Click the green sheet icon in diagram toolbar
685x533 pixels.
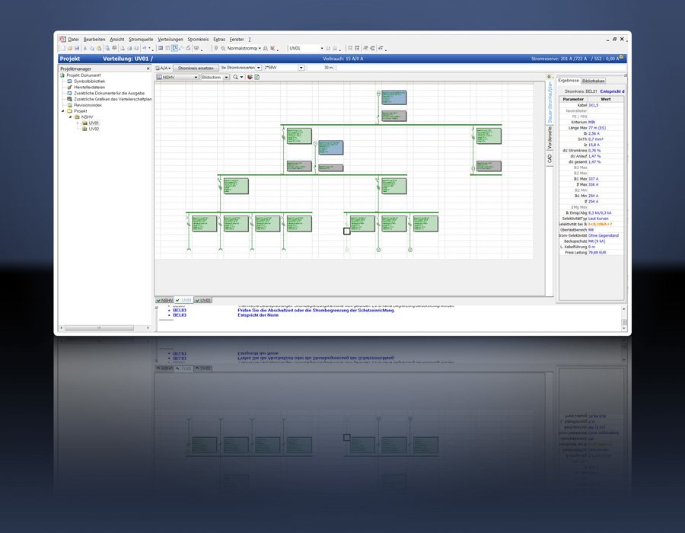257,78
